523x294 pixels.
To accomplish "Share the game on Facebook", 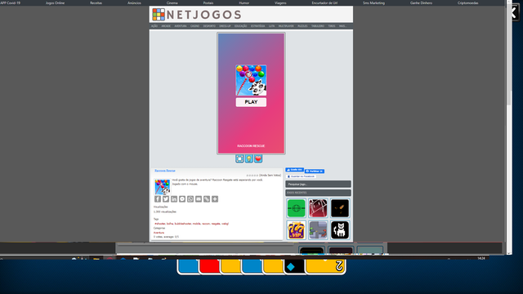I will point(158,199).
